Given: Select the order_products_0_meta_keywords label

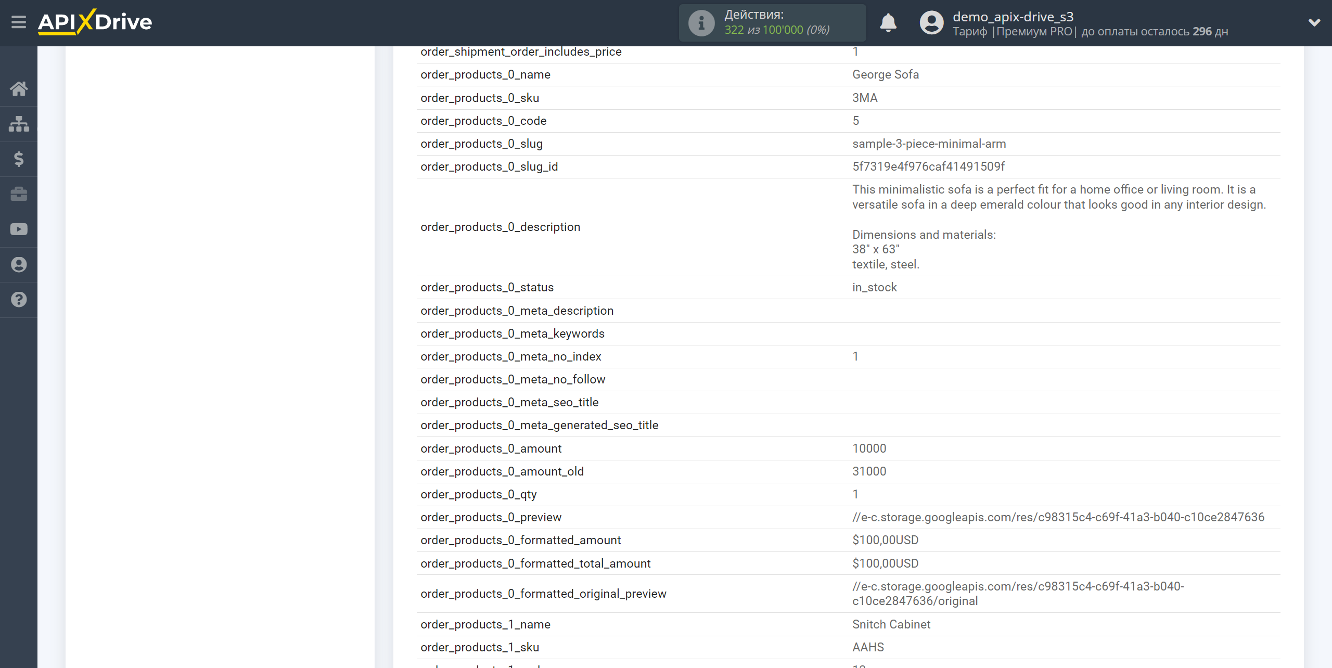Looking at the screenshot, I should point(513,333).
